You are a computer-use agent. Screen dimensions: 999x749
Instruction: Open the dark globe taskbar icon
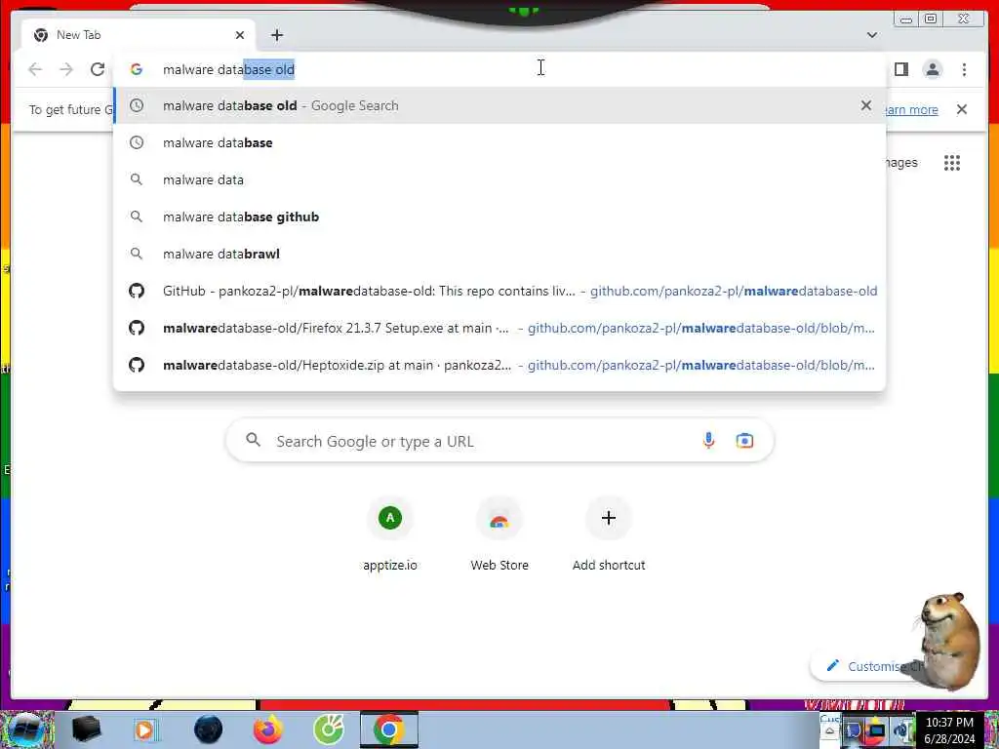pos(209,729)
